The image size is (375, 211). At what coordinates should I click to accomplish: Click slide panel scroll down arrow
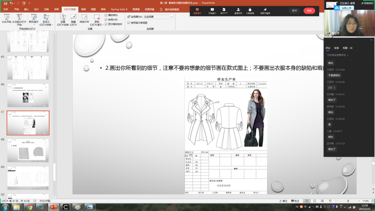[54, 197]
